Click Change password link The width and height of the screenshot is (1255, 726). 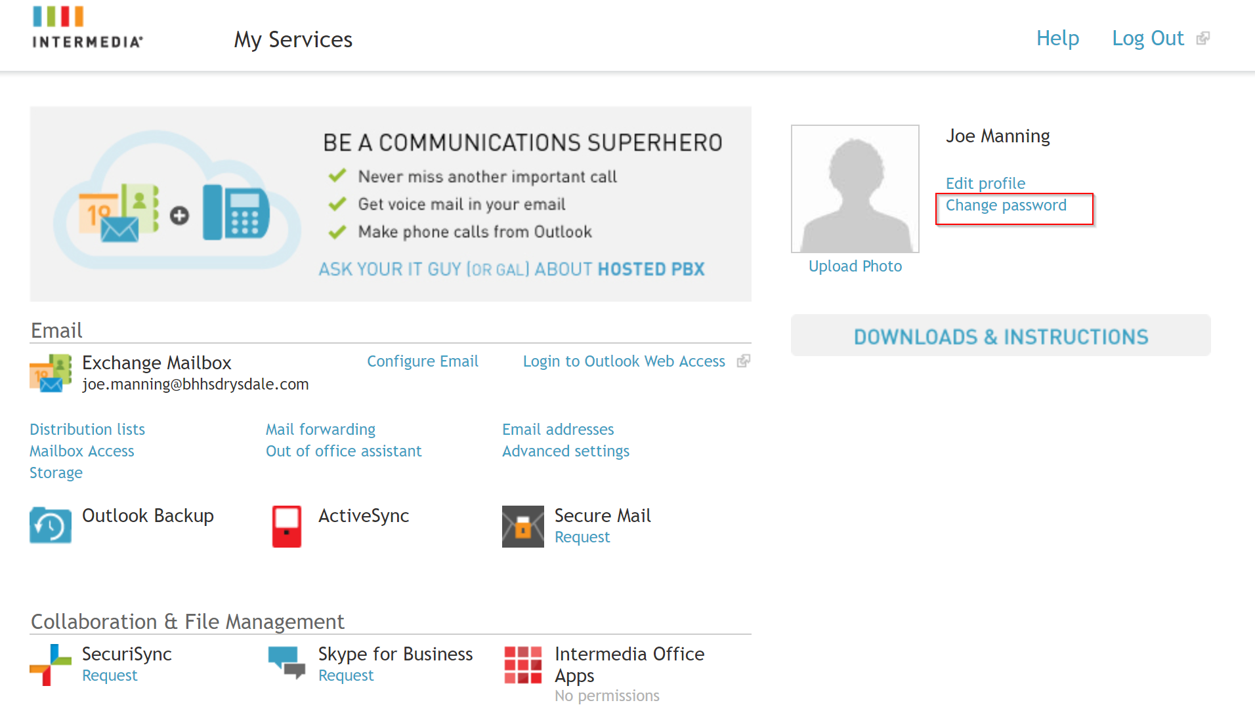(x=1006, y=205)
